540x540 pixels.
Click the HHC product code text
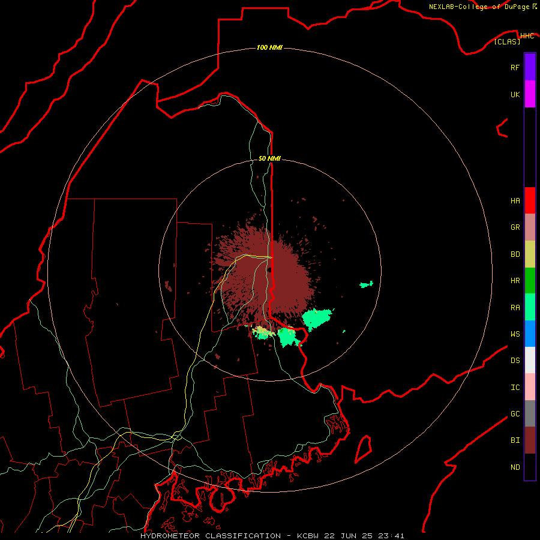click(527, 36)
